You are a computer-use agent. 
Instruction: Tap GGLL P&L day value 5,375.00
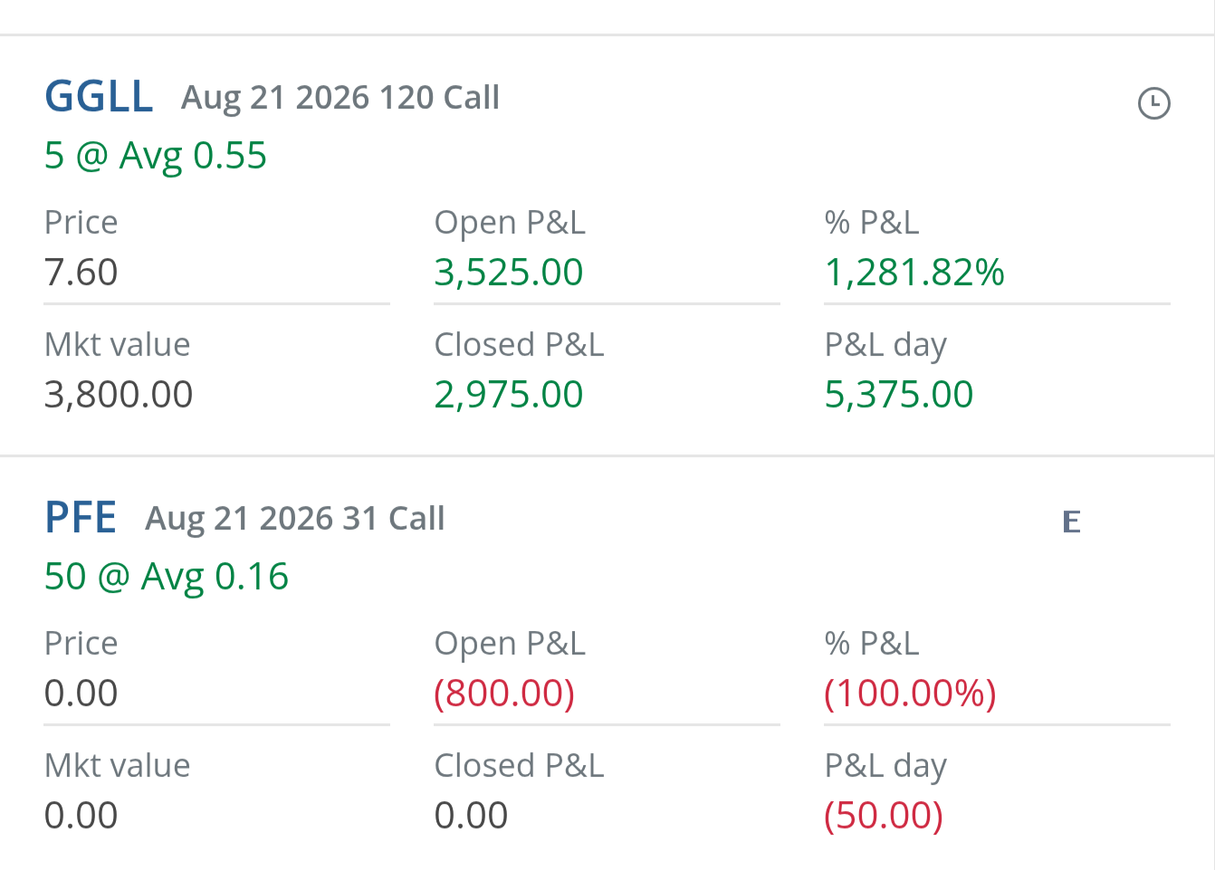pyautogui.click(x=899, y=395)
